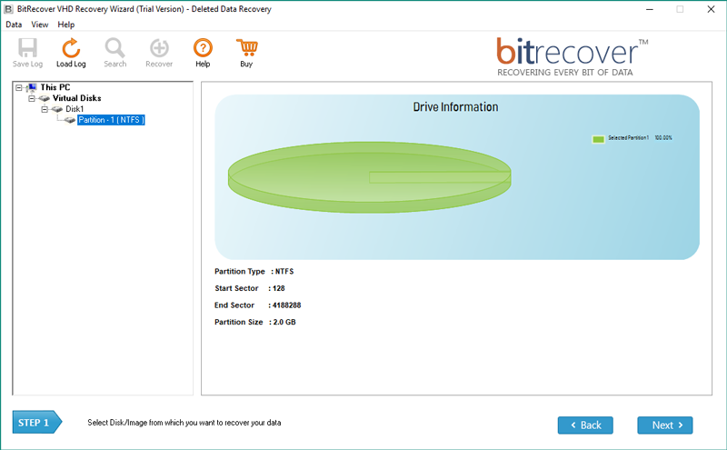Click the This PC computer icon

[32, 87]
